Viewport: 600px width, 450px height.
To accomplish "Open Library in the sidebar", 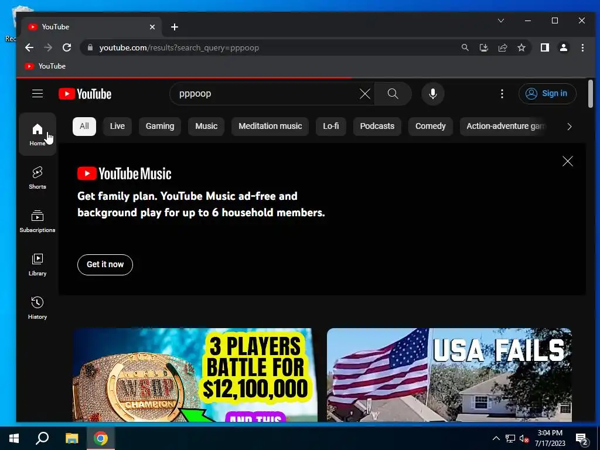I will 37,265.
